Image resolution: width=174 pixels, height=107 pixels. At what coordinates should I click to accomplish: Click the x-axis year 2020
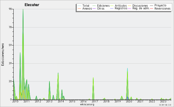coord(129,101)
